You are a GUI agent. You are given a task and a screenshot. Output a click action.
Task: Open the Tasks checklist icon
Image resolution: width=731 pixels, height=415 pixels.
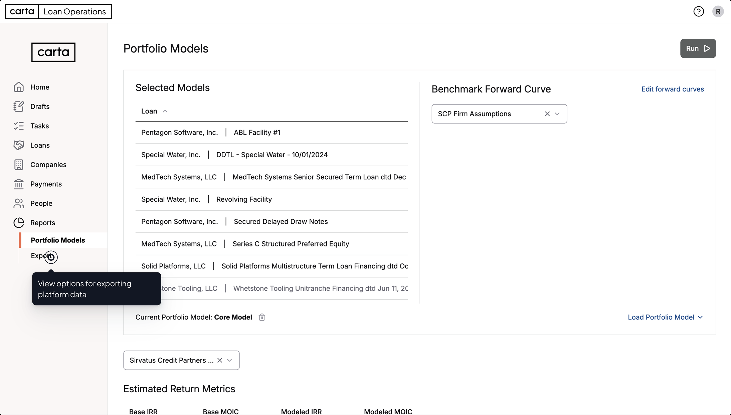[19, 126]
